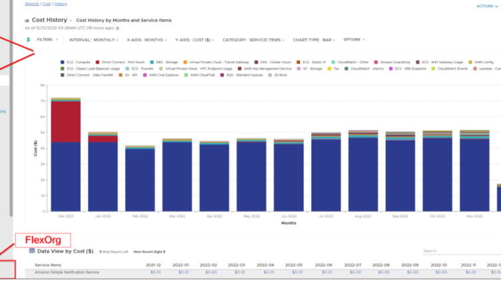The height and width of the screenshot is (281, 501).
Task: Toggle Tax legend entry
Action: point(333,68)
